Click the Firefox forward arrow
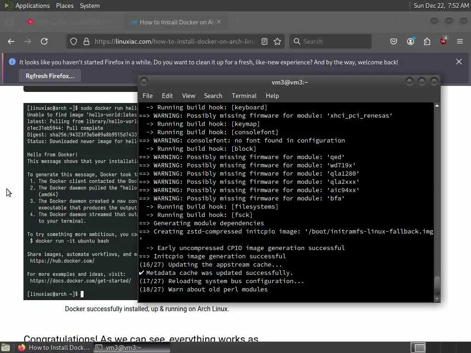Screen dimensions: 471x353 point(28,41)
